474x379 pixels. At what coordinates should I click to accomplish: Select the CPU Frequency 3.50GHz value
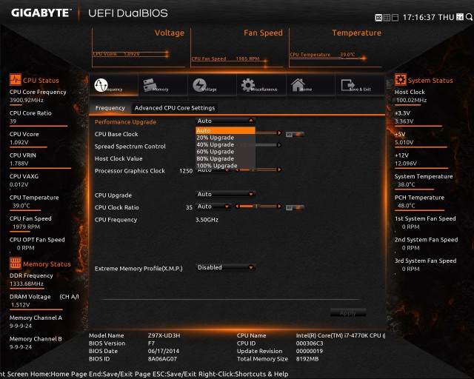click(x=207, y=220)
